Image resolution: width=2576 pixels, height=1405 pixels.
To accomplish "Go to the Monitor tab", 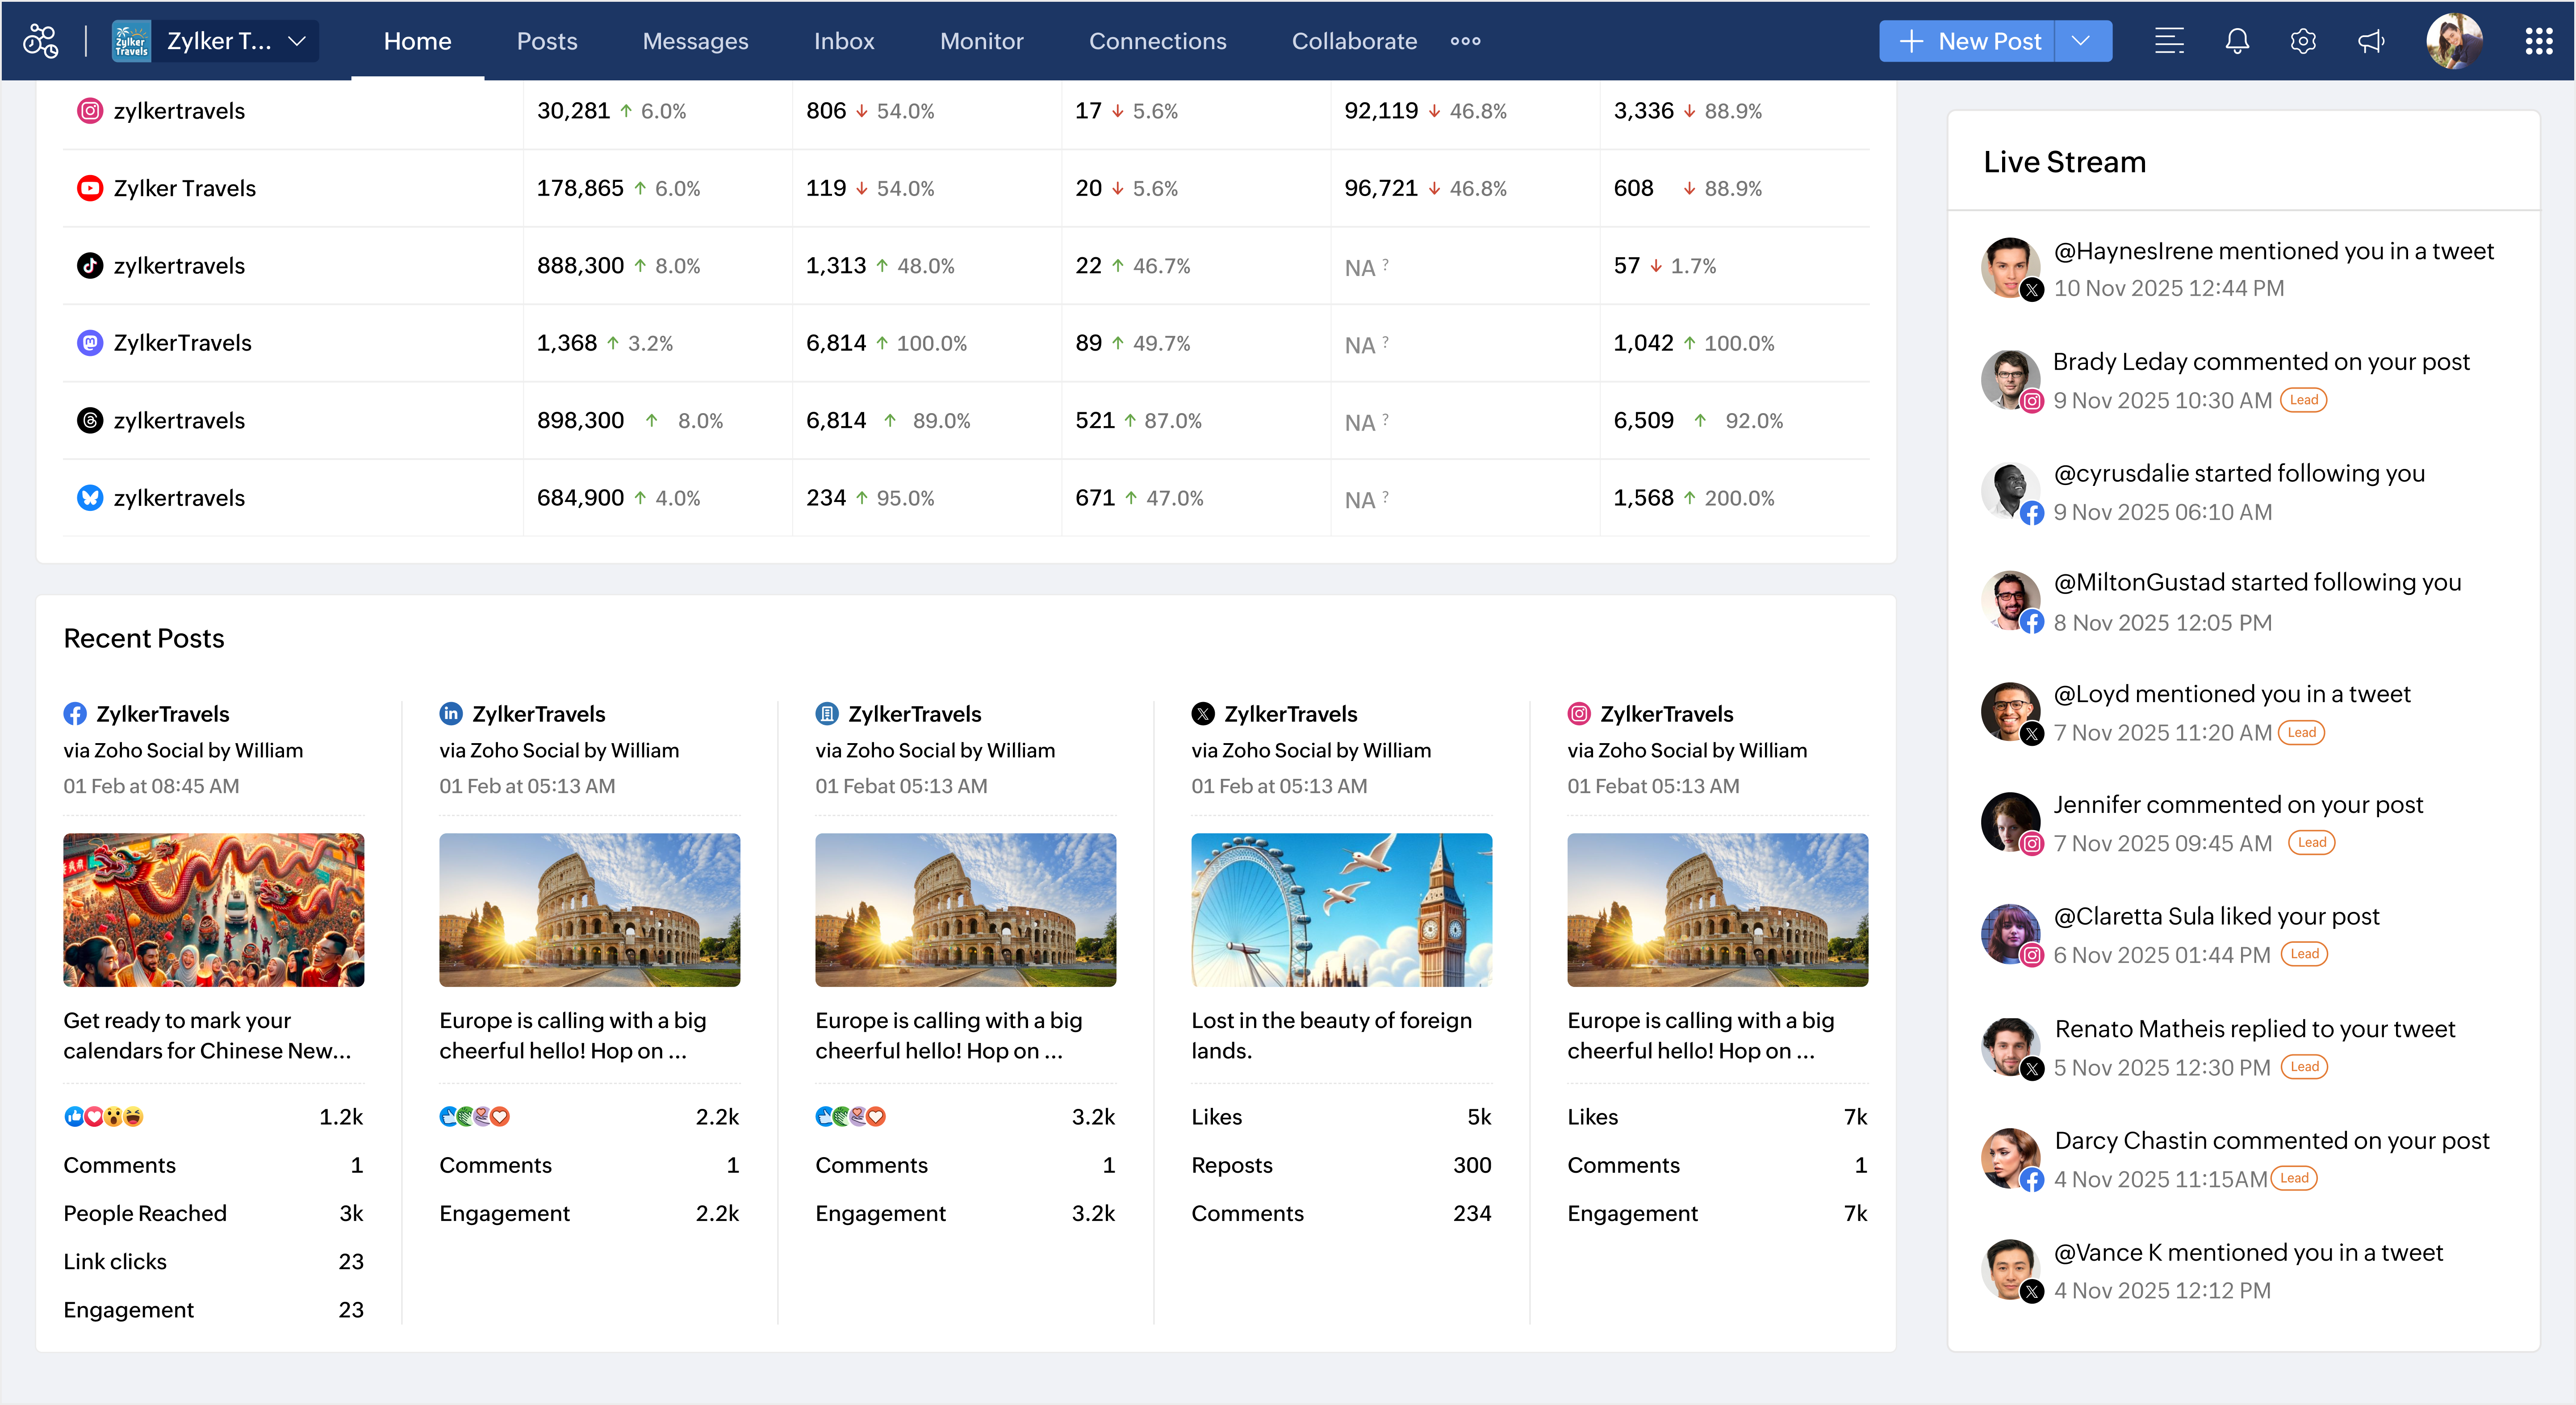I will tap(981, 41).
